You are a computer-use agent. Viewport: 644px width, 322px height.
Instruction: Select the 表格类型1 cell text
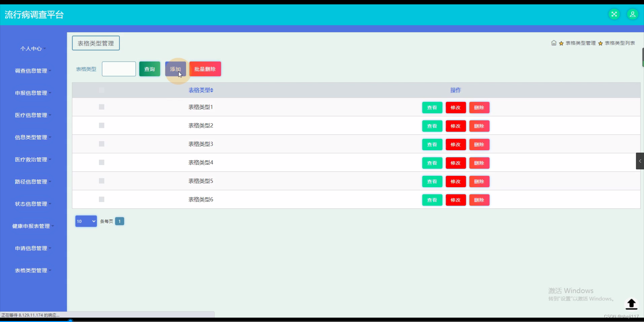[x=201, y=107]
